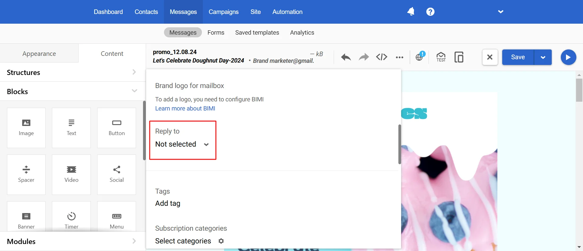This screenshot has height=251, width=583.
Task: Collapse the Blocks section
Action: pyautogui.click(x=73, y=91)
